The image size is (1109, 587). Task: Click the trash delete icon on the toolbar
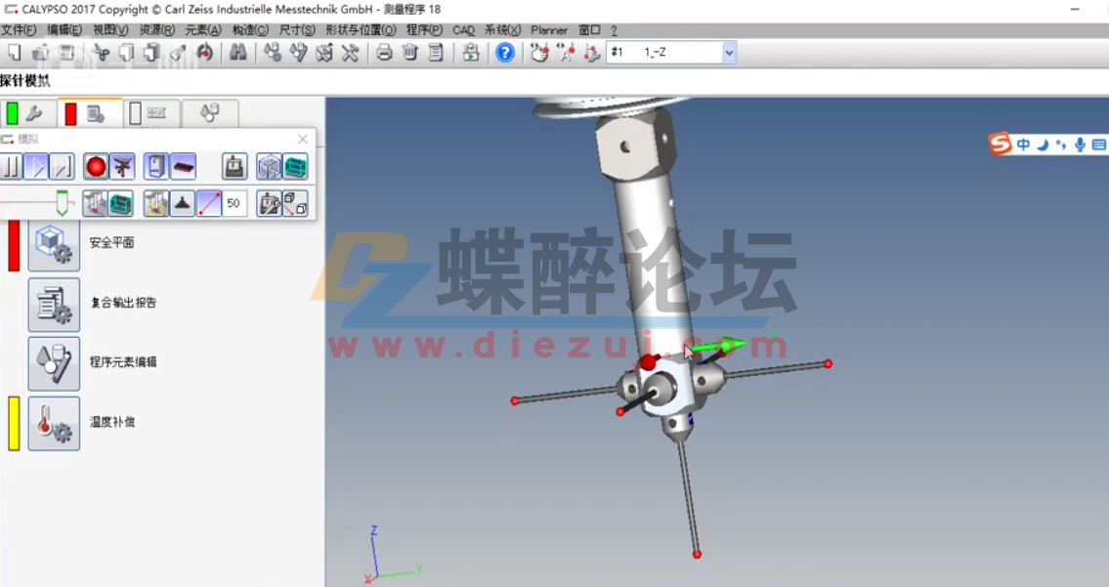[x=410, y=53]
